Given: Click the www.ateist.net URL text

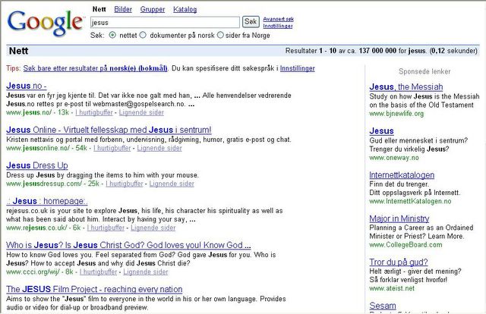Looking at the screenshot, I should click(x=392, y=288).
